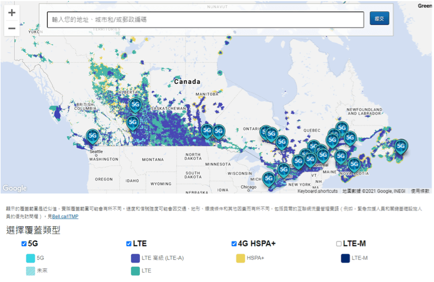Open the 5G pin over Newfoundland

[x=401, y=147]
